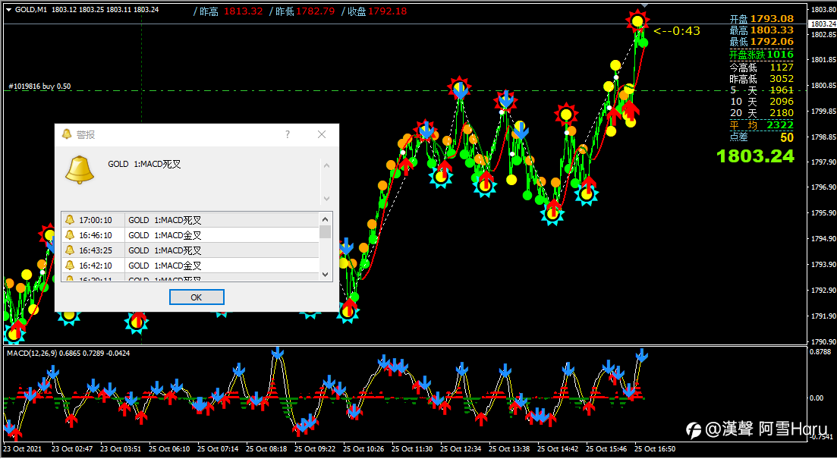Click the small bell icon in alert title bar
The image size is (837, 459).
[x=67, y=134]
